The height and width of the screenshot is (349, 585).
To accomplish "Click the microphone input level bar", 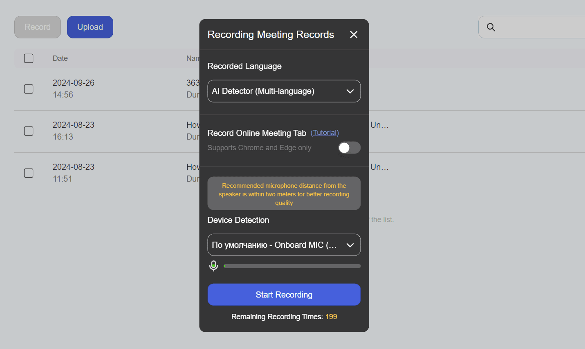I will click(x=292, y=266).
